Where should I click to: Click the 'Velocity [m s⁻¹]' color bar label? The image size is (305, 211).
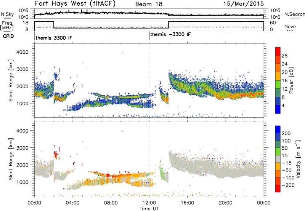pyautogui.click(x=298, y=159)
